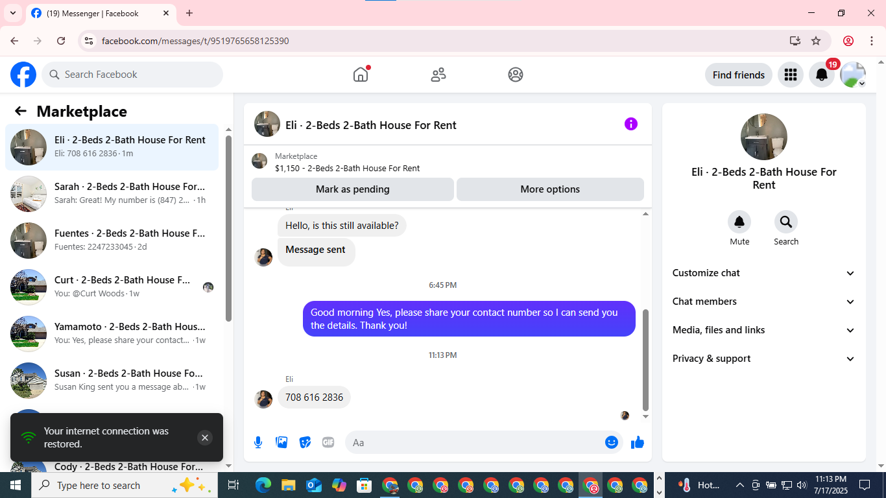The height and width of the screenshot is (498, 886).
Task: Click the install app icon in address bar
Action: click(795, 41)
